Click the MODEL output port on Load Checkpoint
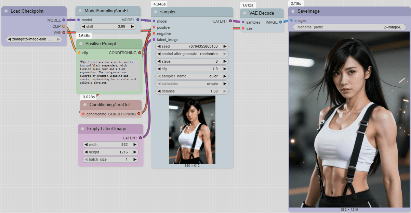 click(64, 20)
